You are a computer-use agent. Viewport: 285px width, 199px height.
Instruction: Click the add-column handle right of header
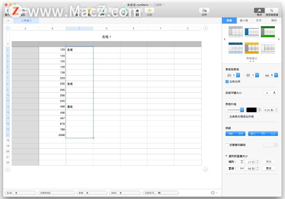click(x=205, y=29)
